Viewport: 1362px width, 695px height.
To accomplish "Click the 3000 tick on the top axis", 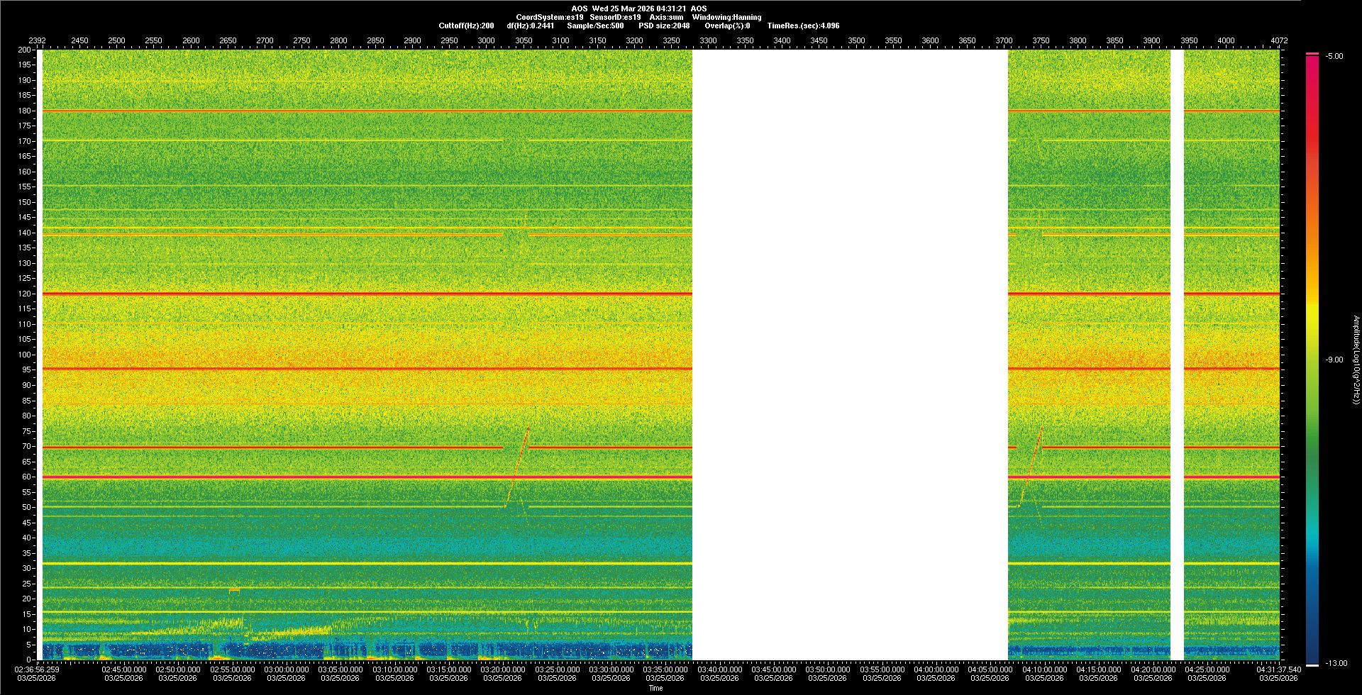I will (486, 40).
